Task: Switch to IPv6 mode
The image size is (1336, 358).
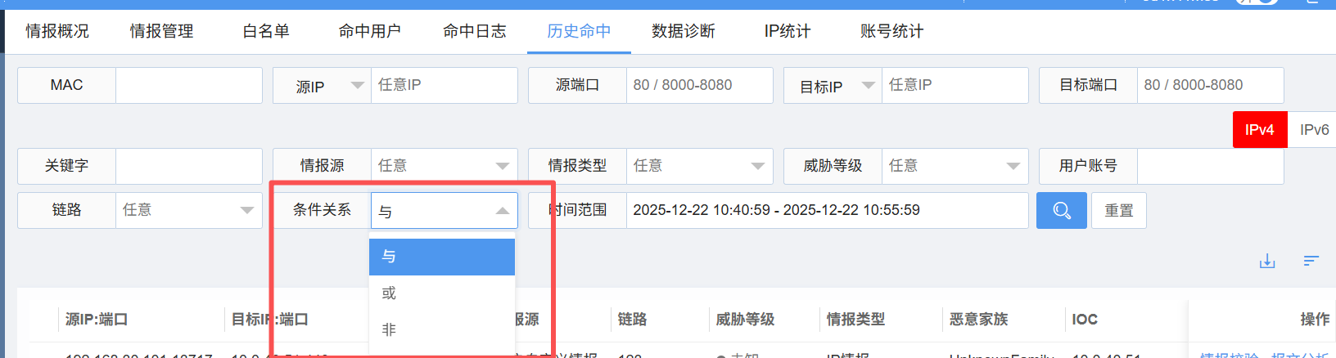Action: pos(1313,130)
